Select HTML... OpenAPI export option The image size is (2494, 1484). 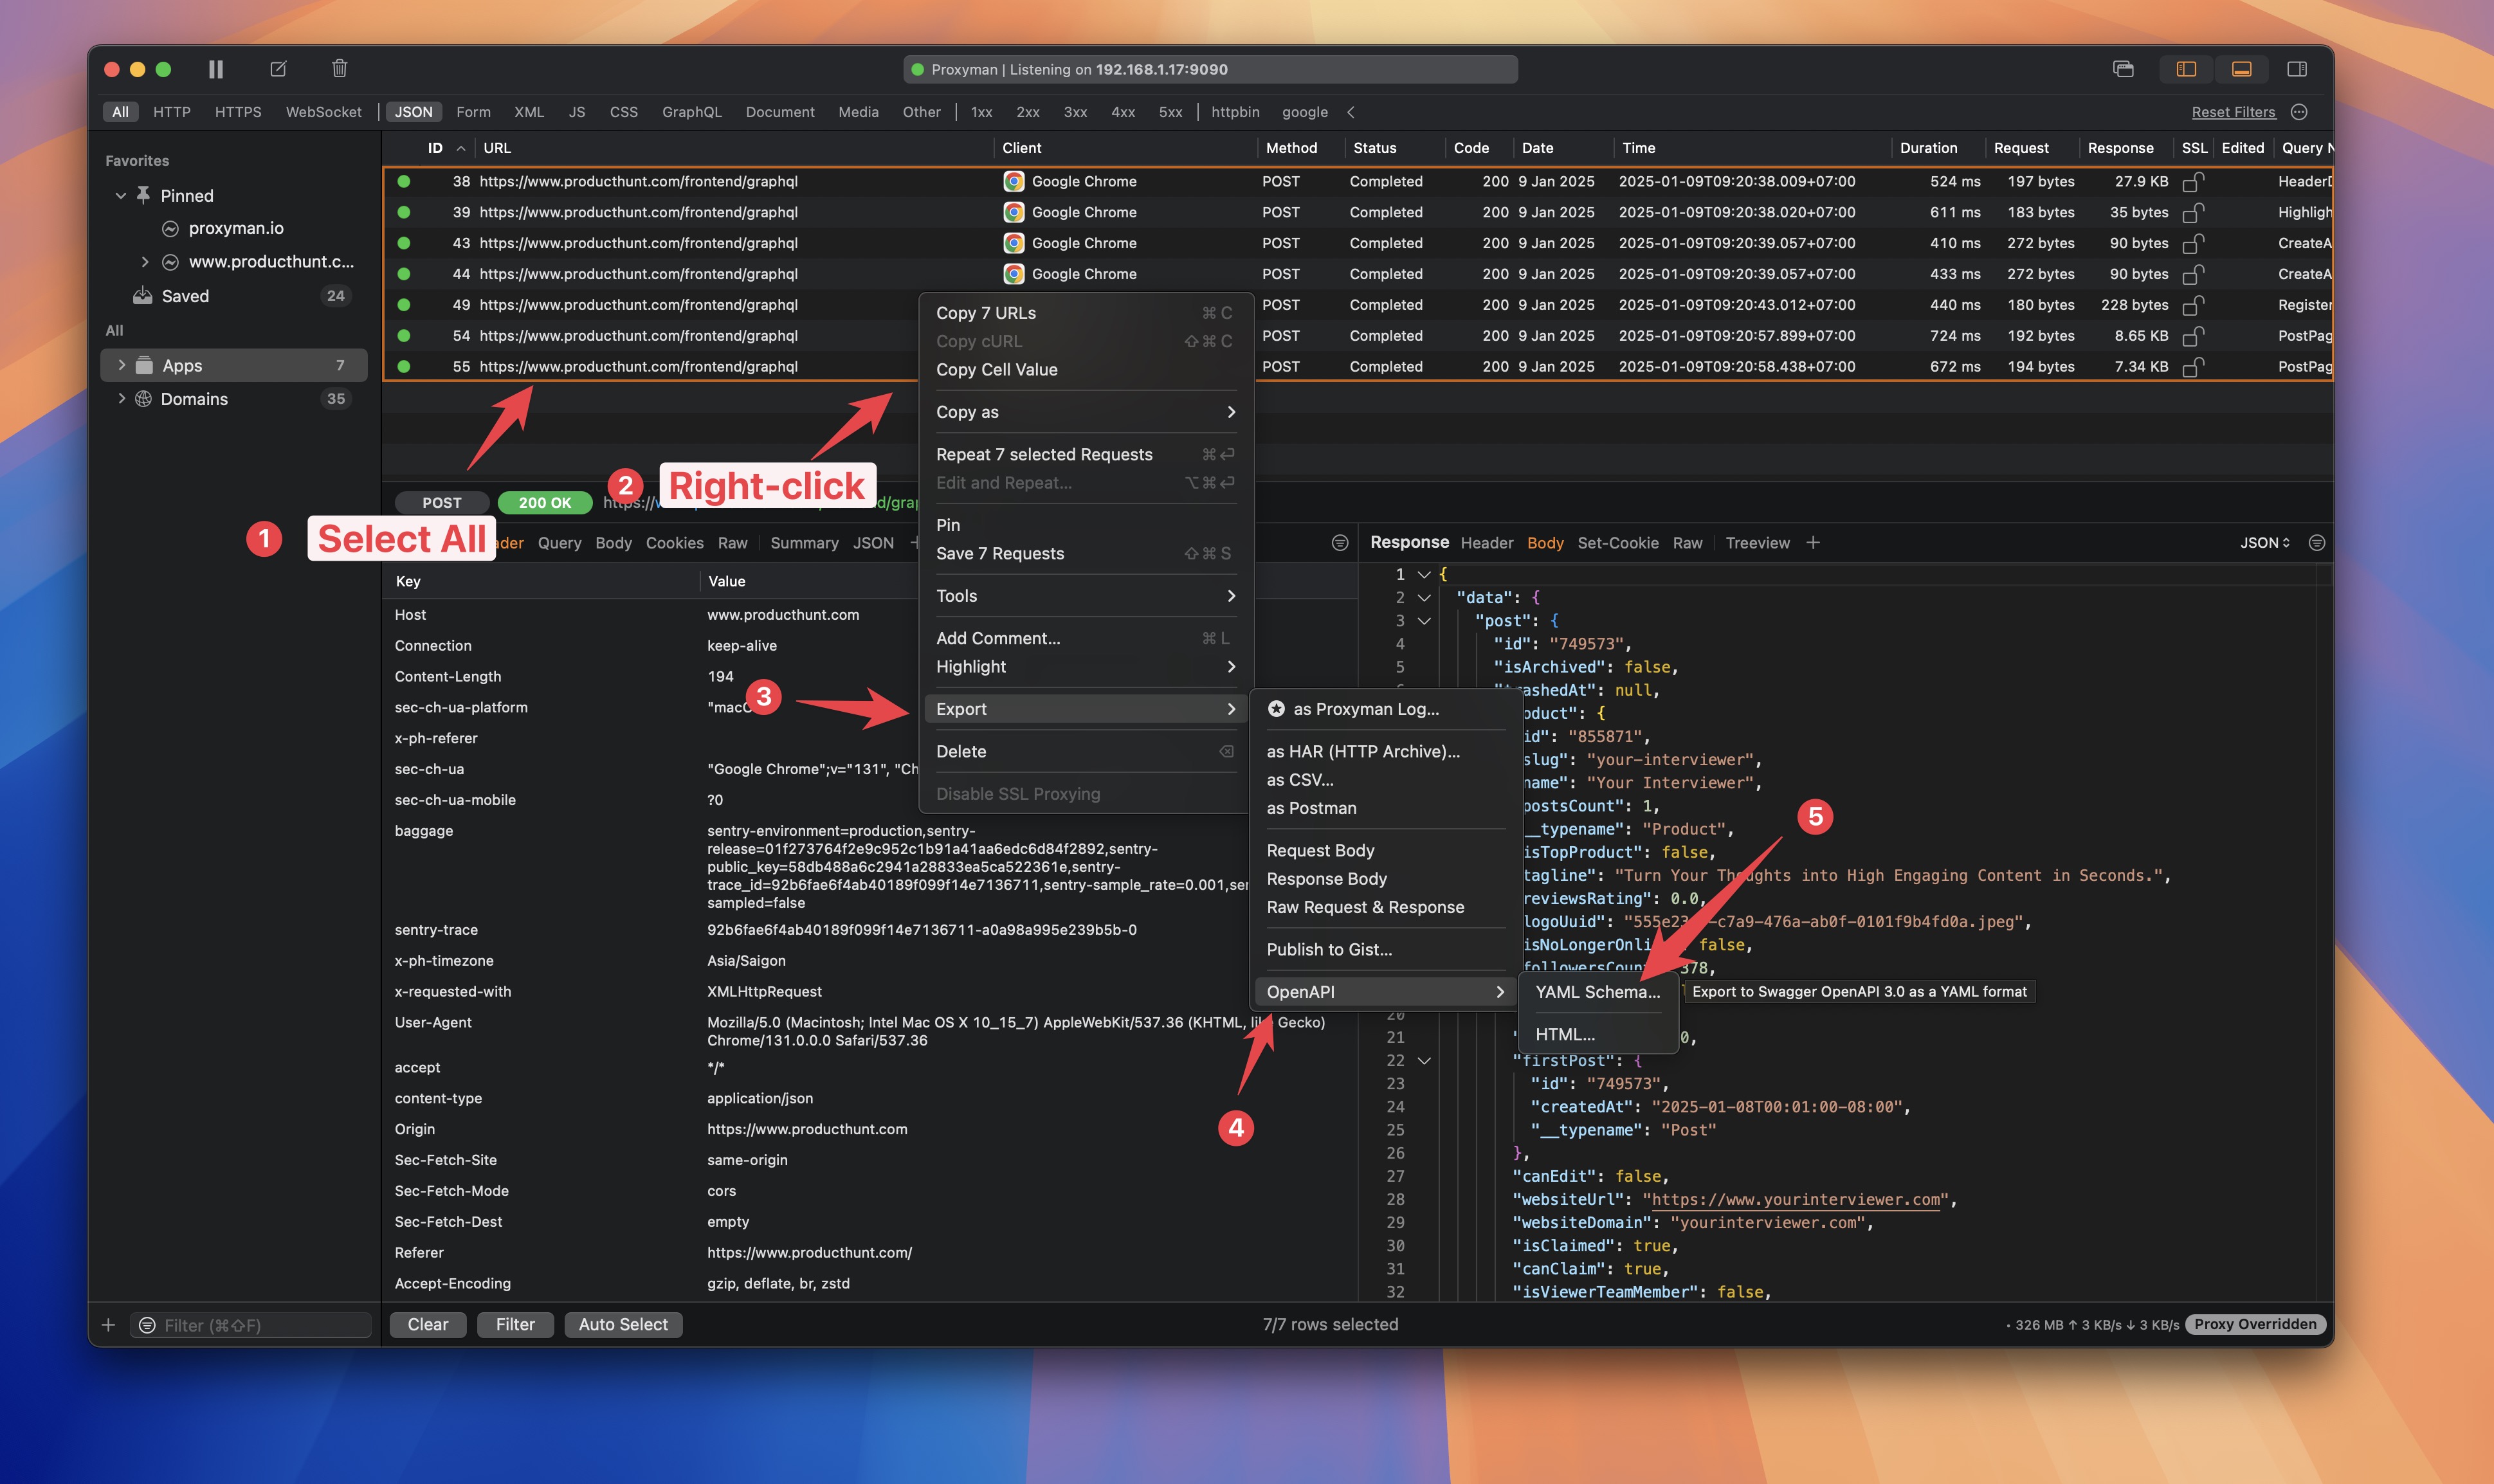point(1598,1035)
